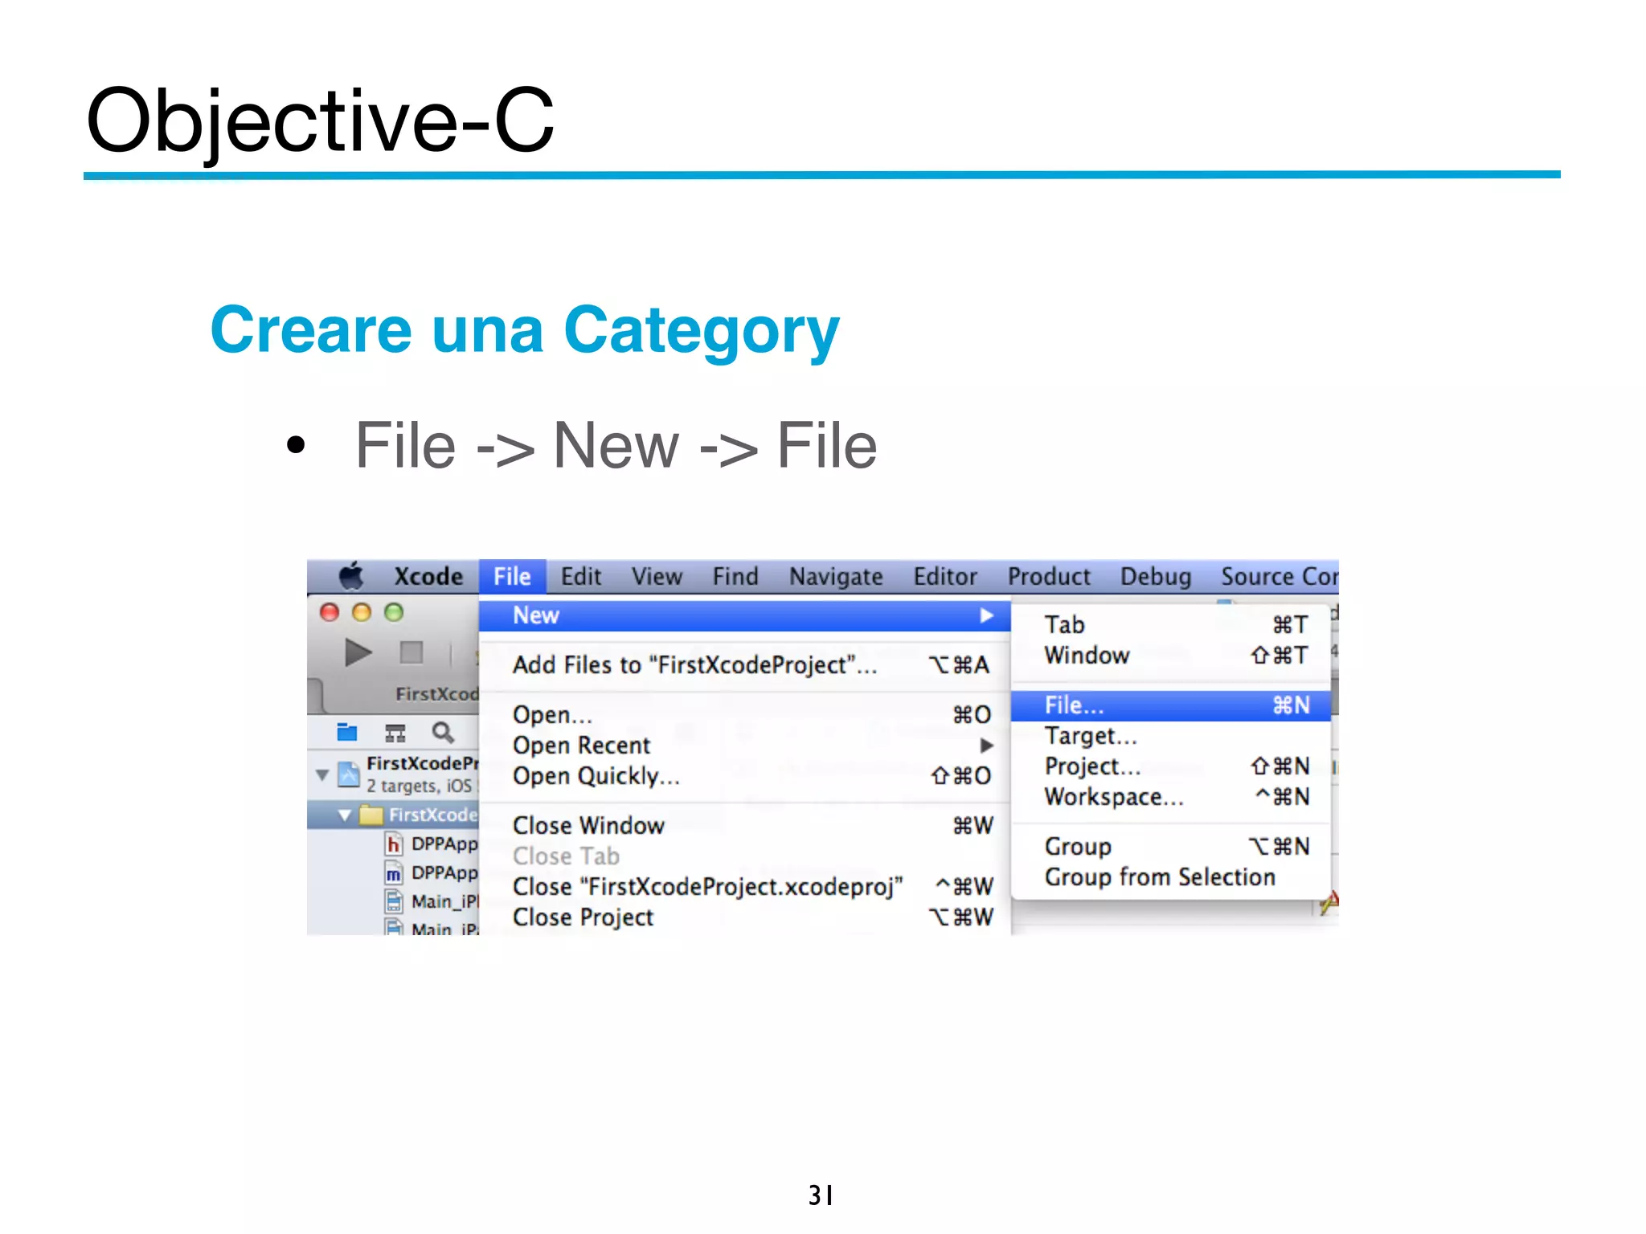
Task: Select Group in the New submenu
Action: [x=1171, y=847]
